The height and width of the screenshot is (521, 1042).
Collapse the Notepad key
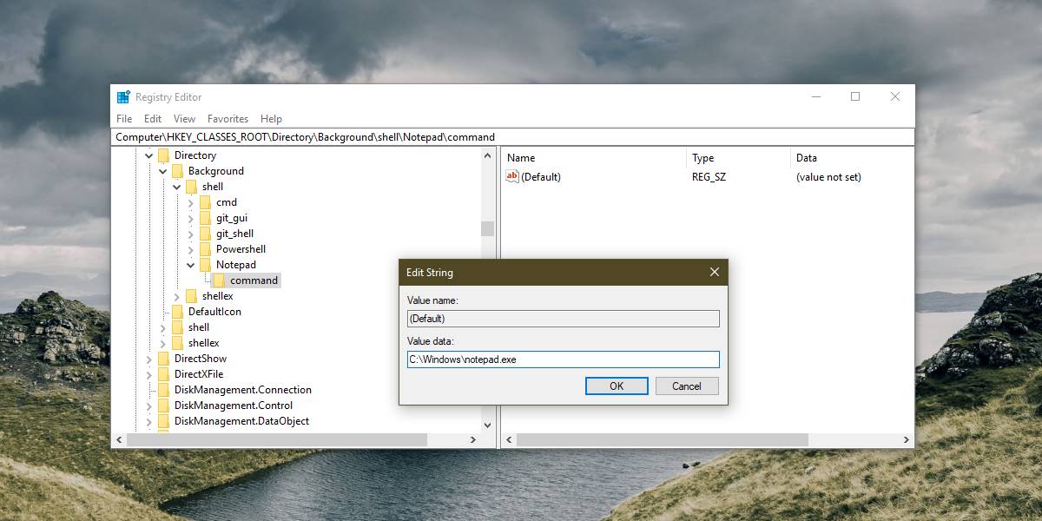click(191, 265)
